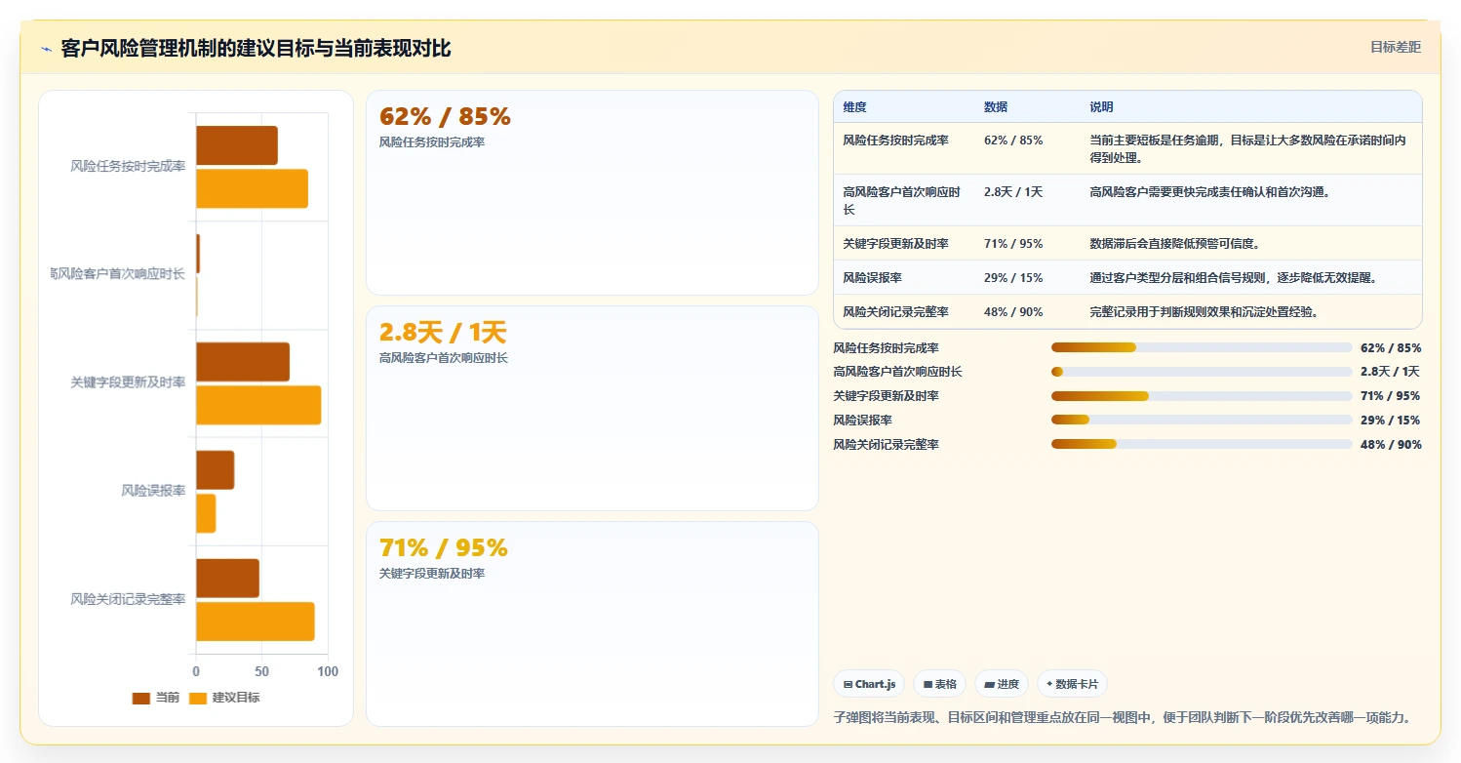Click the lightning icon beside the page title
The width and height of the screenshot is (1461, 763).
[46, 49]
